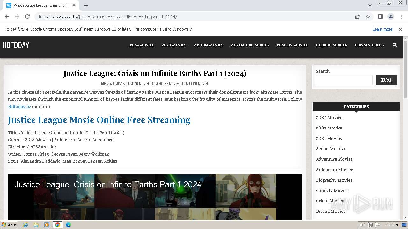Open Action Center flag tray icon

[378, 225]
